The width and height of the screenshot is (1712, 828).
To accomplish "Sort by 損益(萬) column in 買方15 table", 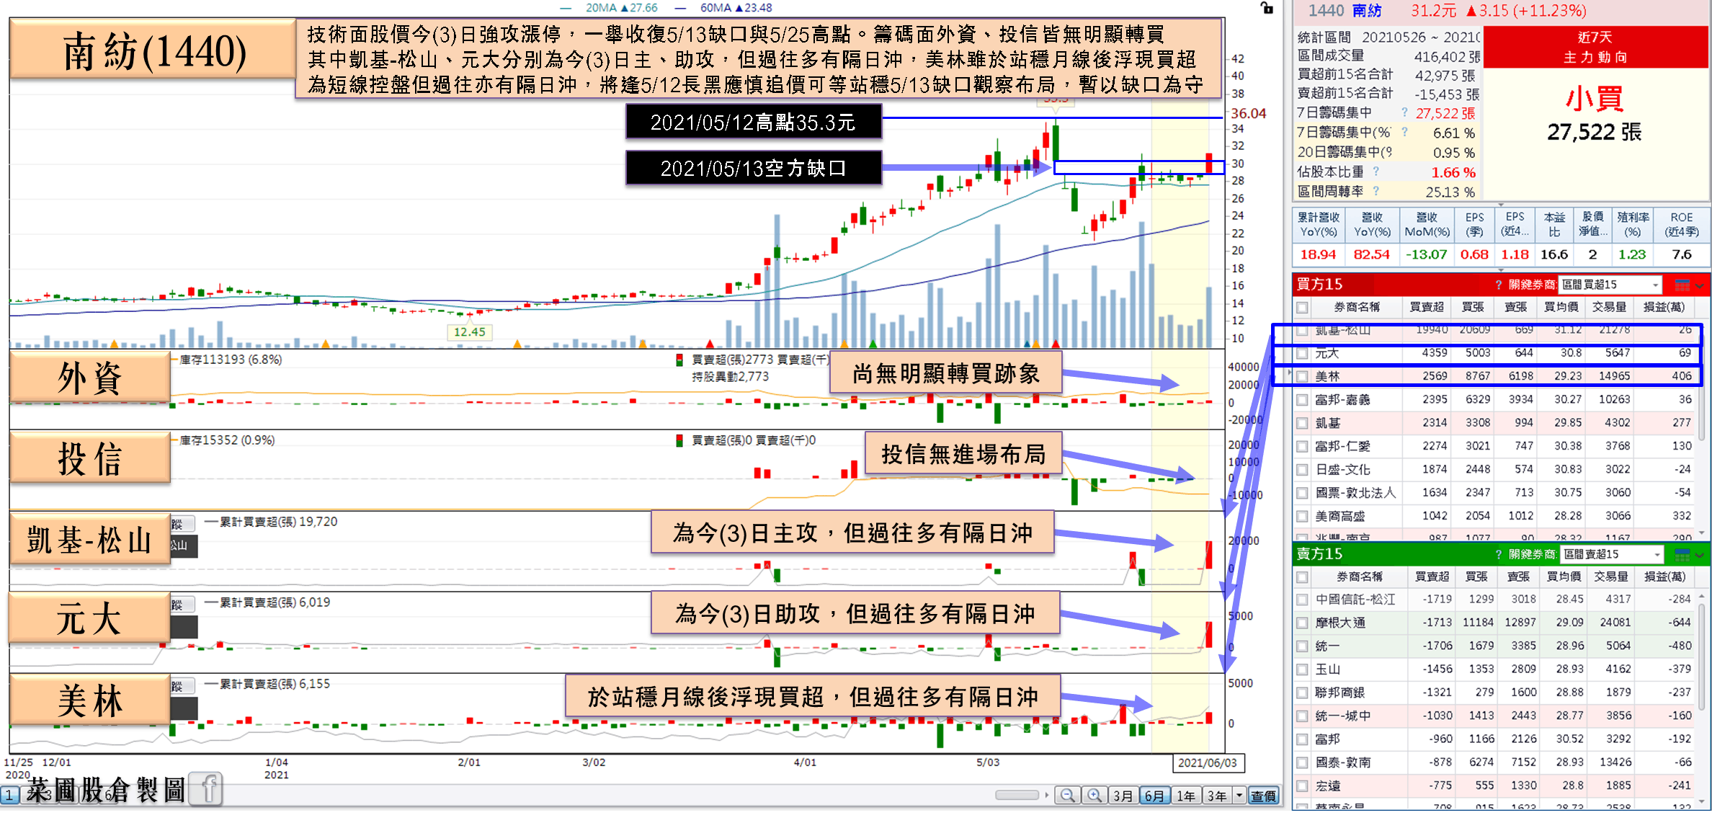I will pyautogui.click(x=1663, y=308).
